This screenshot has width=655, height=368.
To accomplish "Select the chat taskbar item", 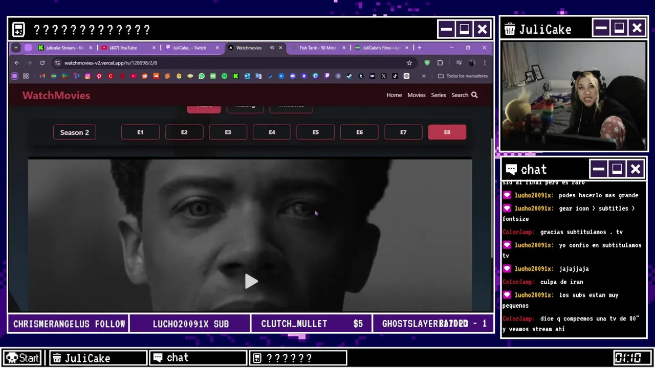I will pos(198,358).
